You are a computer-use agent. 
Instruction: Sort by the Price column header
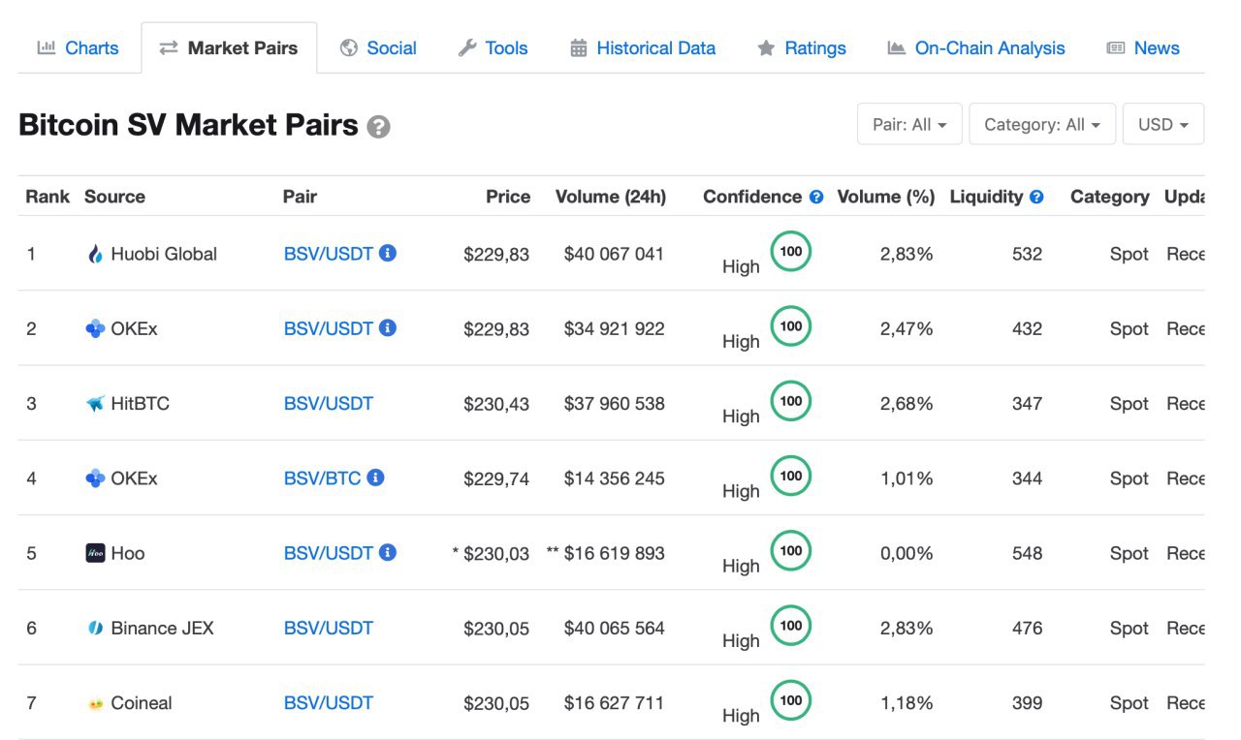point(508,197)
